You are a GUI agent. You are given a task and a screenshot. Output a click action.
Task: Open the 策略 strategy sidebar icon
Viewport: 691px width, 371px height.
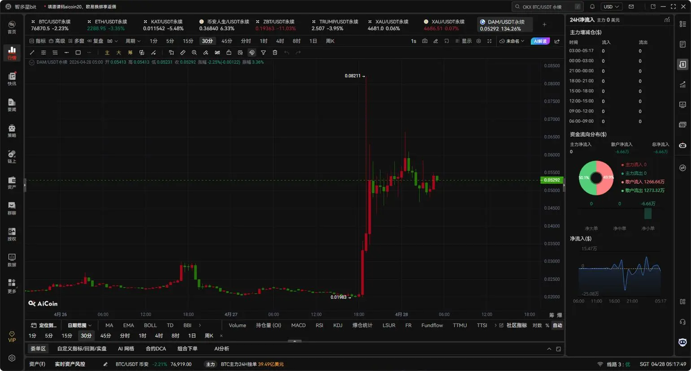click(x=12, y=130)
